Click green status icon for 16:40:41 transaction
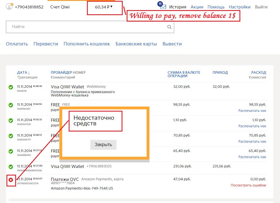The width and height of the screenshot is (280, 203). pos(11,87)
